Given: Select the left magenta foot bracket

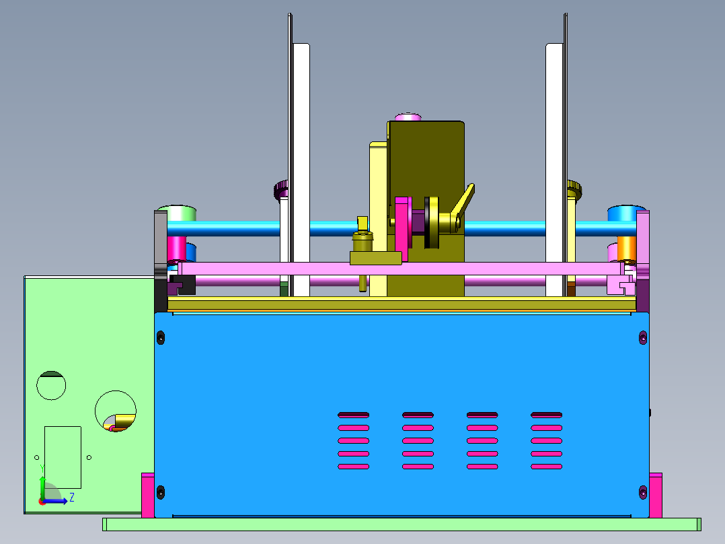Looking at the screenshot, I should (x=147, y=495).
